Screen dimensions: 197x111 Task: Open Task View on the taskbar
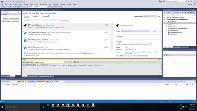click(43, 107)
